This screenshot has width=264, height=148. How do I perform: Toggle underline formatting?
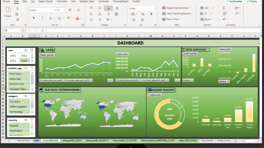click(50, 18)
